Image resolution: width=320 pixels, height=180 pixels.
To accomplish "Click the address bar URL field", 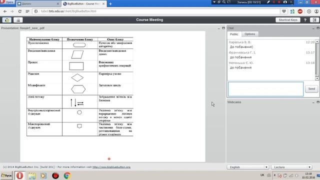I will coord(156,11).
